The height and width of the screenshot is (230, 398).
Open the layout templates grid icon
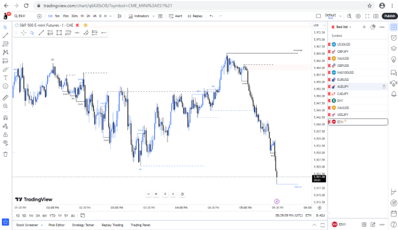tap(160, 16)
